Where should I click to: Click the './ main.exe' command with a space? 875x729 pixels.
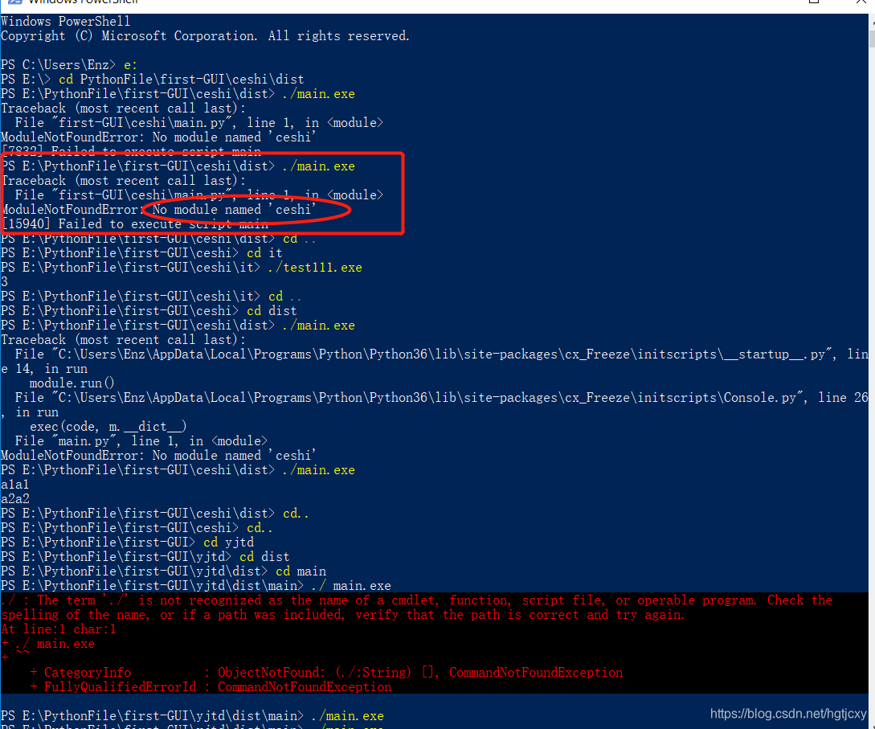tap(351, 586)
